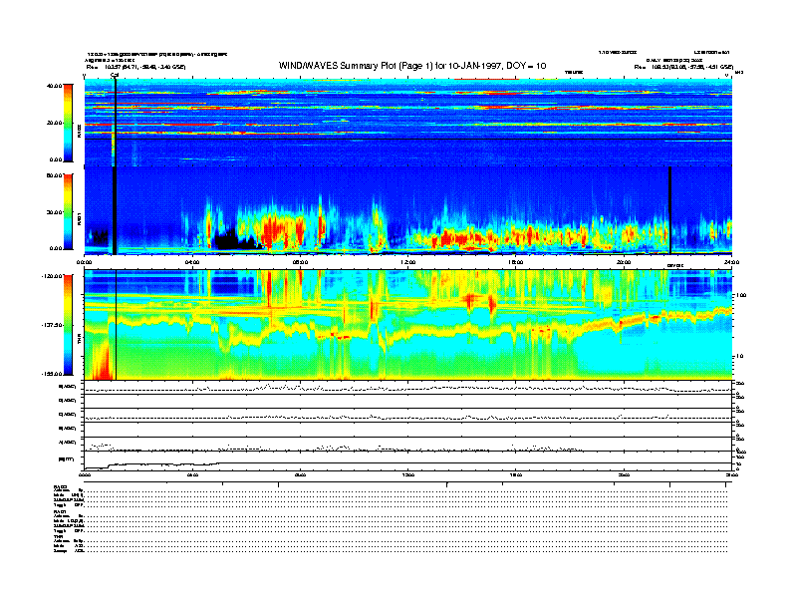Viewport: 789px width, 610px height.
Task: Click the 08:00 time label below RAD1 panel
Action: pyautogui.click(x=300, y=262)
